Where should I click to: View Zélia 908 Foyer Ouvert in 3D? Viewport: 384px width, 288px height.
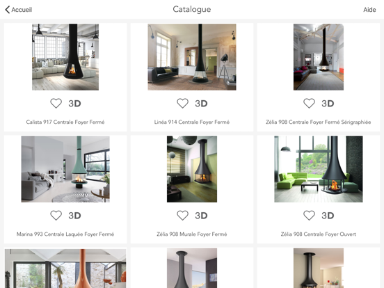click(328, 216)
